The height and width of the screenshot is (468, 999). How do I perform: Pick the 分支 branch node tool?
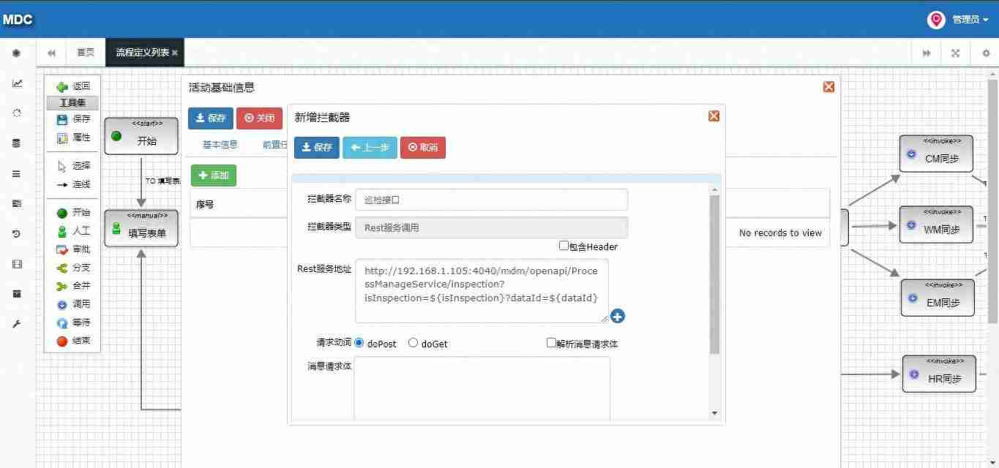point(72,268)
